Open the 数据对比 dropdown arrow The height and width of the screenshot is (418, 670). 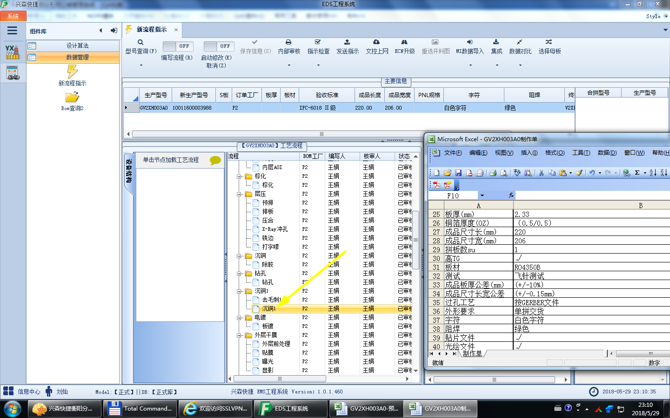(x=520, y=65)
